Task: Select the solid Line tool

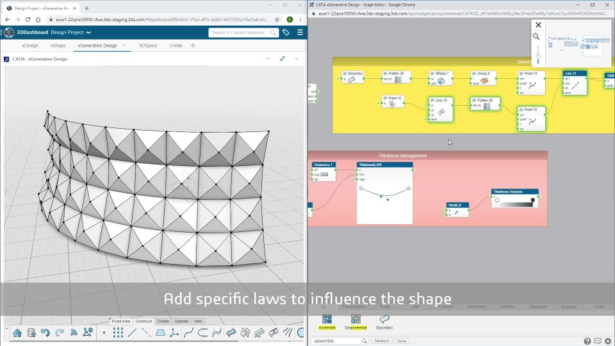Action: pos(132,333)
